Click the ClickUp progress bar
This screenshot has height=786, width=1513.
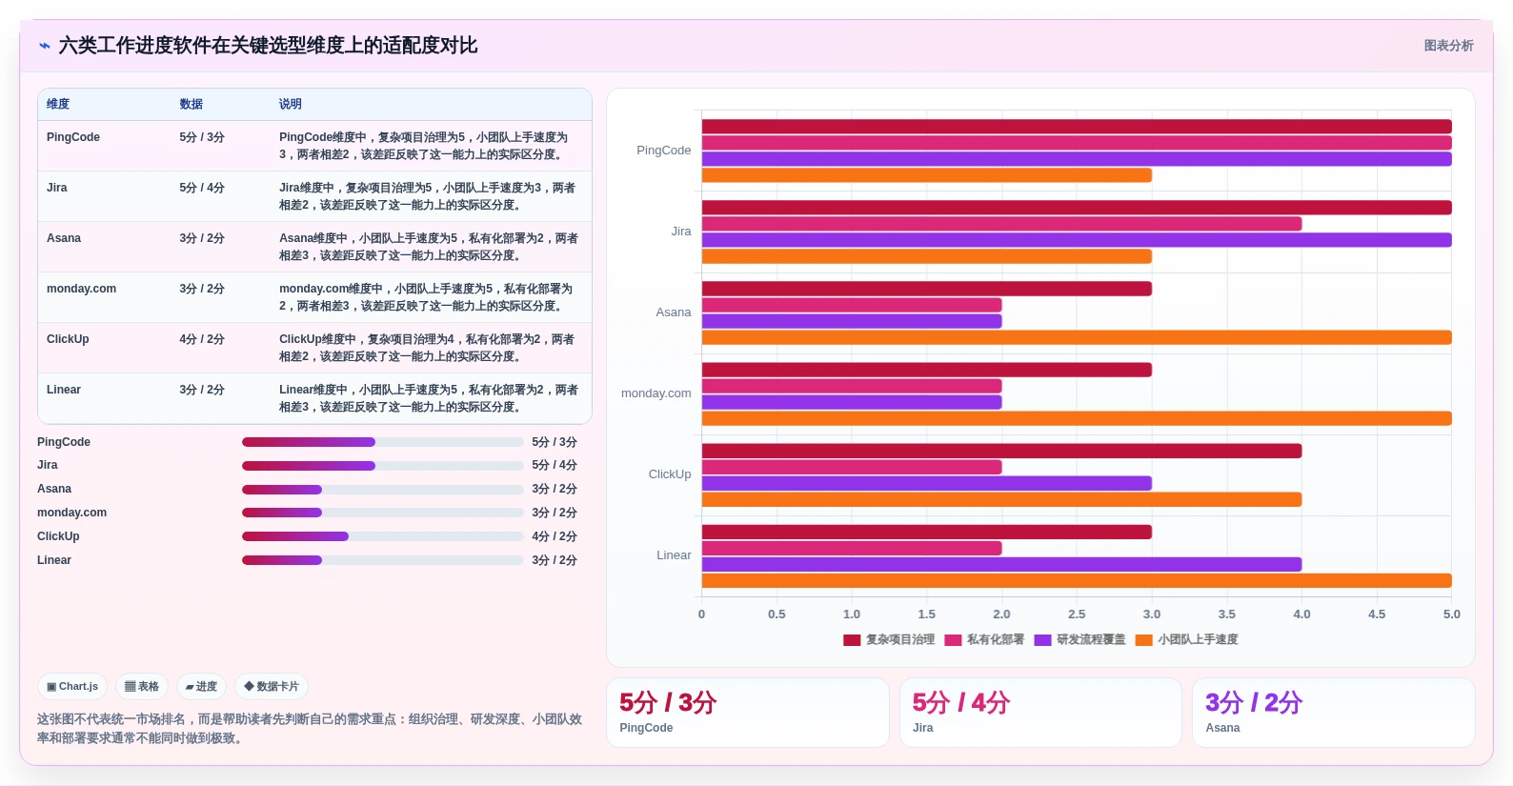click(x=383, y=536)
